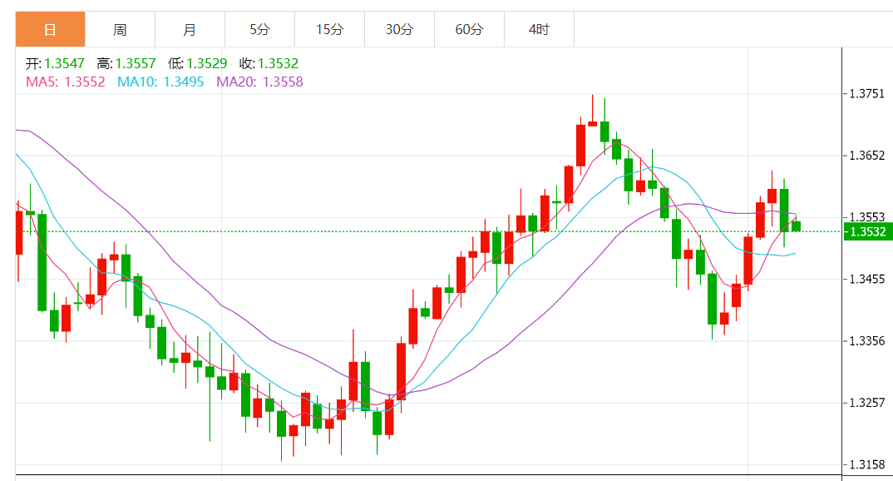Click the 1.3158 price axis label
Screen dimensions: 893x481
click(x=866, y=464)
